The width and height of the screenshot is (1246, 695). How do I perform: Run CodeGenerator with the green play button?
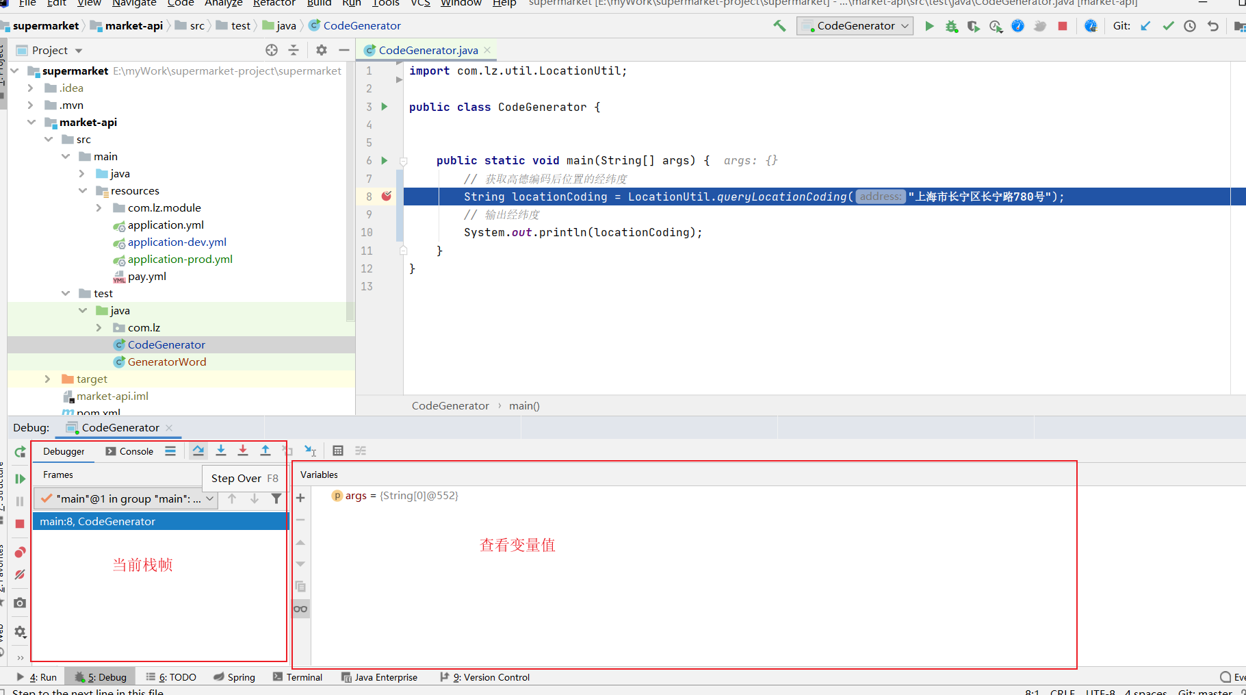point(929,26)
